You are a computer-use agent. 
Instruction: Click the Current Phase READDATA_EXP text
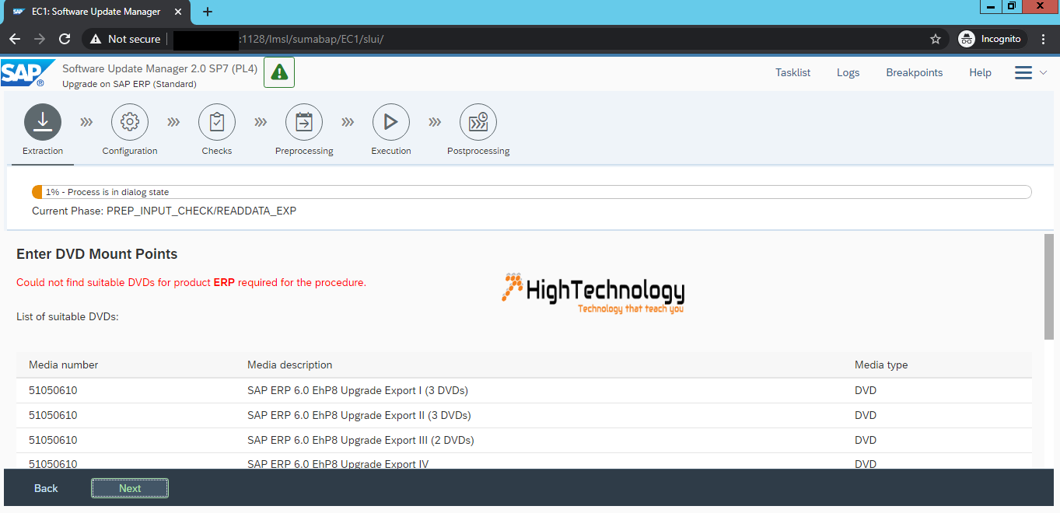[164, 211]
